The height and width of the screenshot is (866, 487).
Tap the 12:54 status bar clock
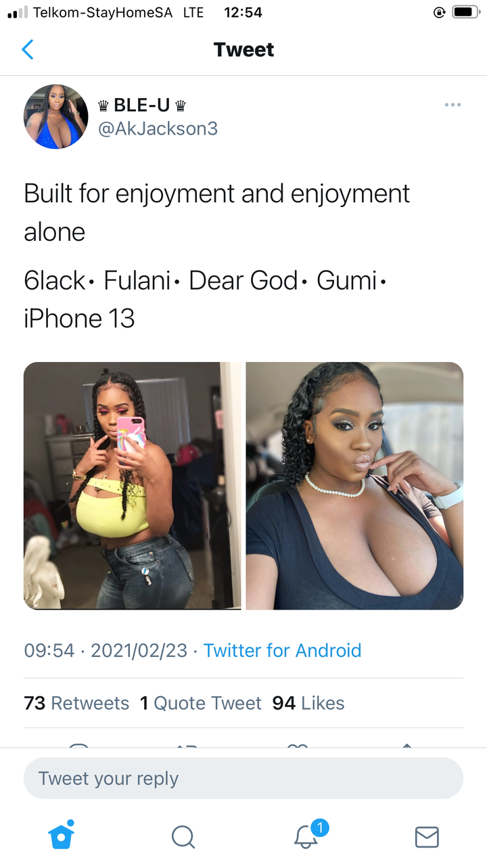(x=242, y=12)
